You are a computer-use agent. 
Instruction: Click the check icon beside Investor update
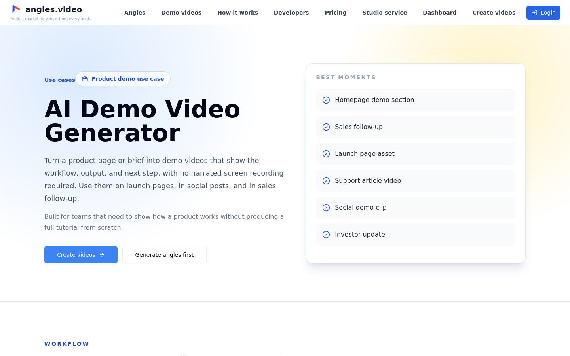(326, 235)
